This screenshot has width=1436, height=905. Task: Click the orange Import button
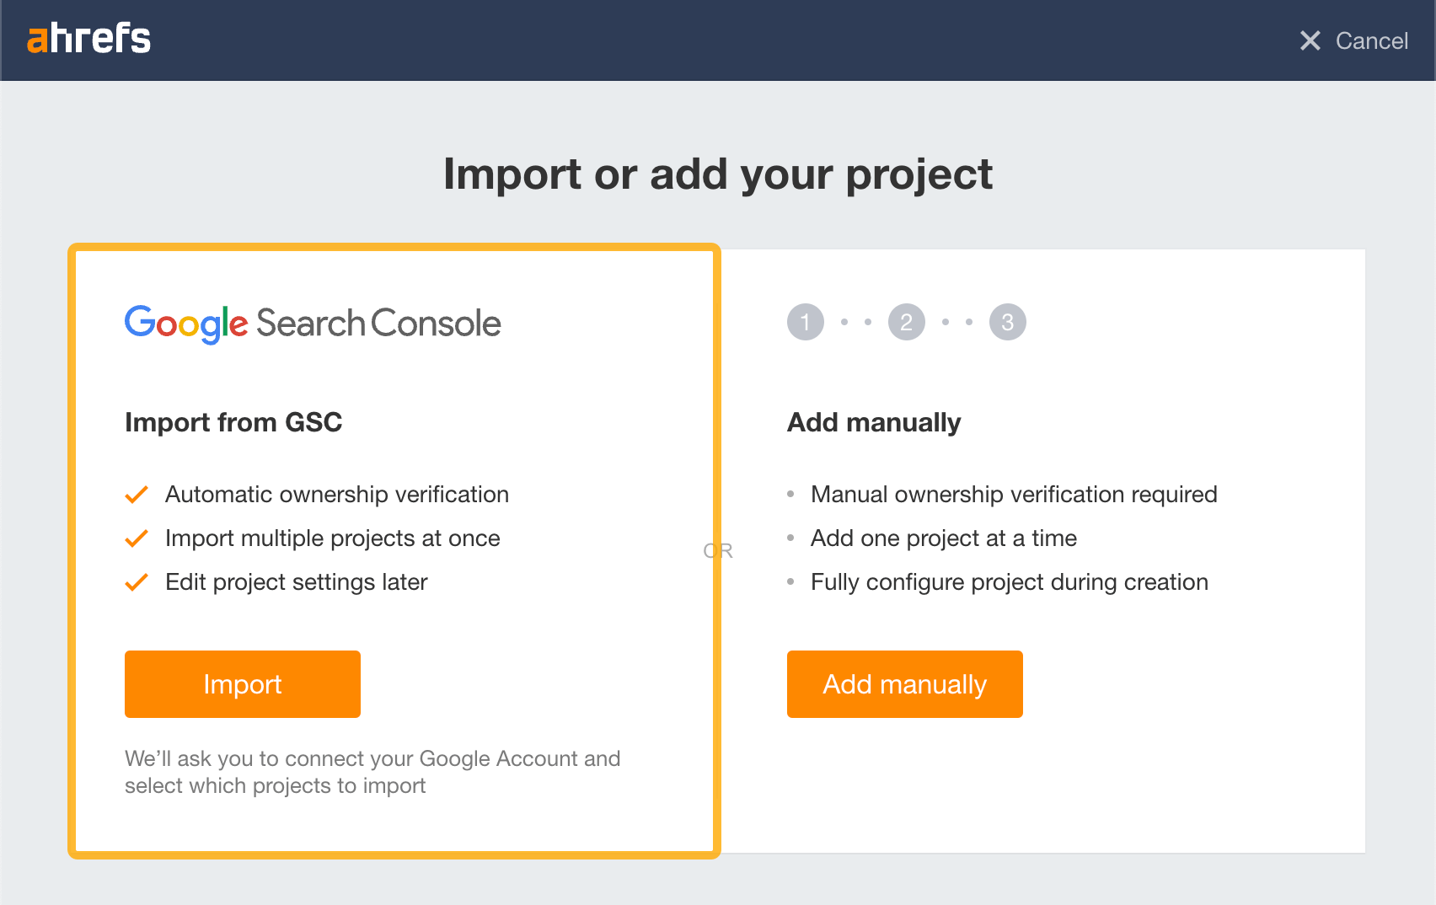pyautogui.click(x=242, y=684)
